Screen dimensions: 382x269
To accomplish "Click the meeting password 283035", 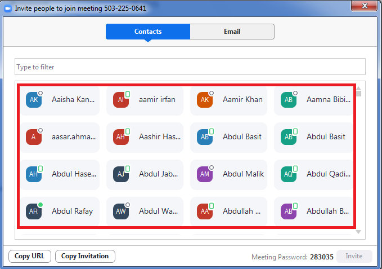I will tap(322, 257).
